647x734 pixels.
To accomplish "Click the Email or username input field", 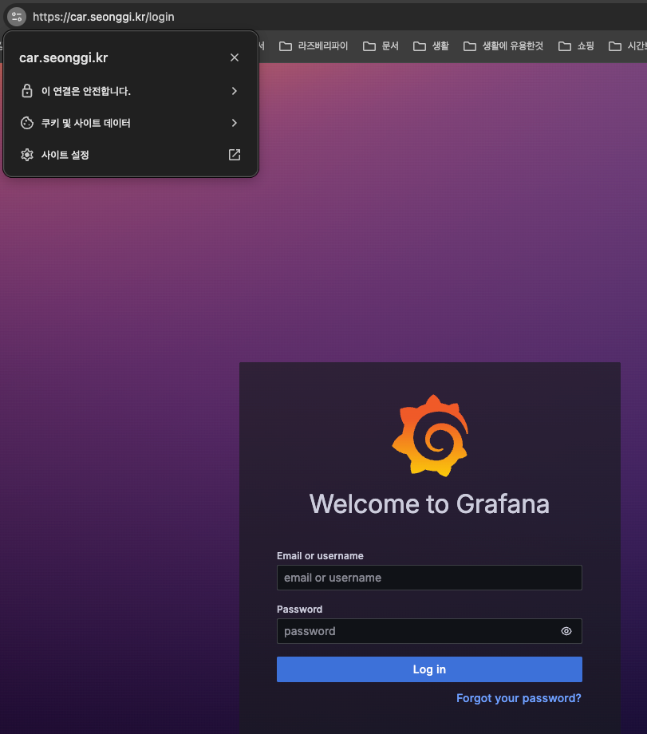I will [429, 578].
